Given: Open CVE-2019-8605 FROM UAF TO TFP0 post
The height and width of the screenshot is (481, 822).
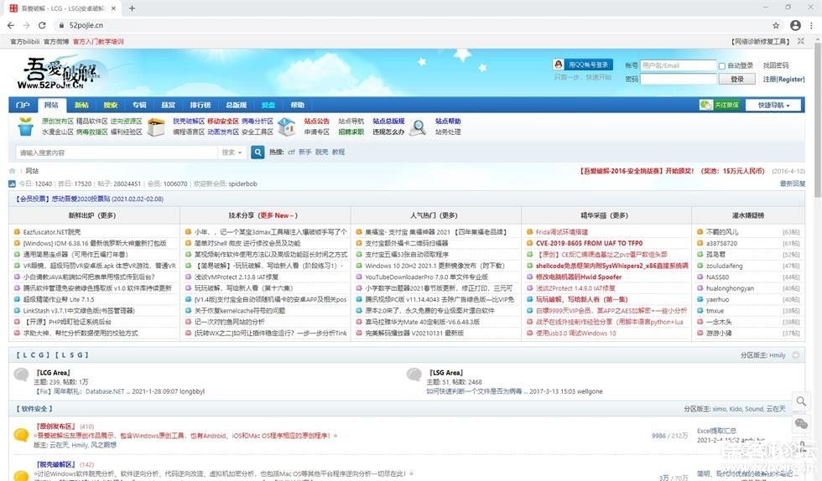Looking at the screenshot, I should [x=589, y=243].
